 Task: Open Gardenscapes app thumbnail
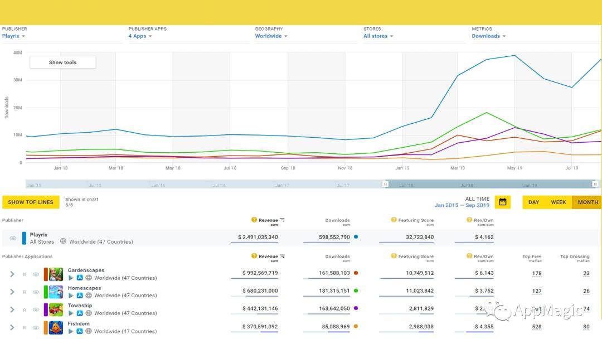pyautogui.click(x=56, y=274)
